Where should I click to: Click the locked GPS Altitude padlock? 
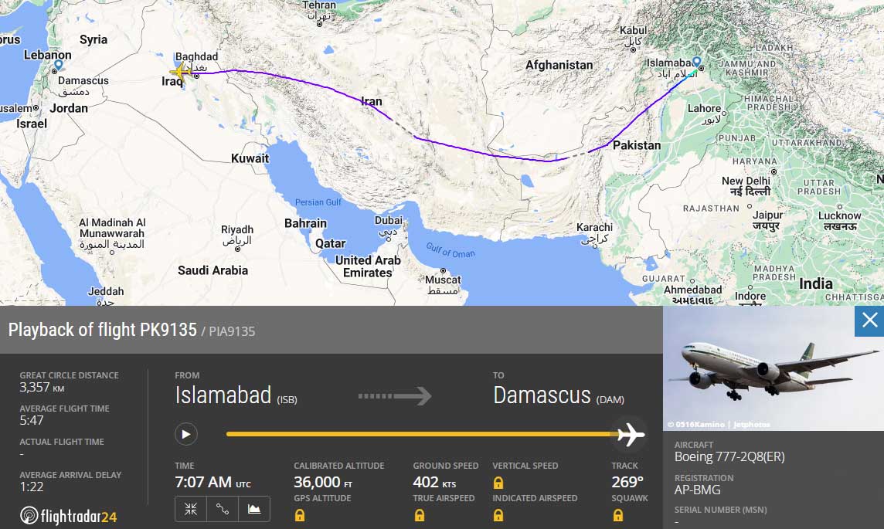[x=300, y=515]
